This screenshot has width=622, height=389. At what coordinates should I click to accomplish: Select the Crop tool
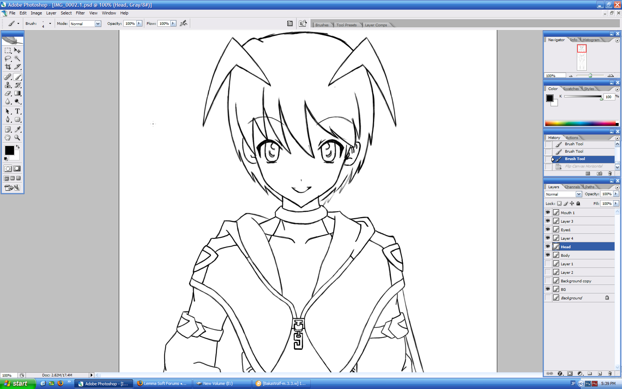pyautogui.click(x=8, y=67)
